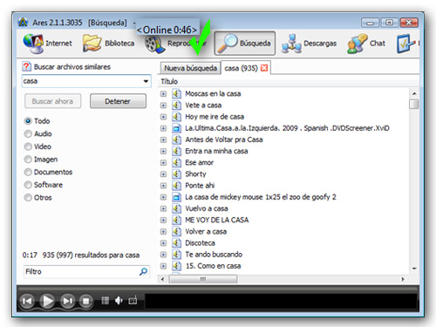Image resolution: width=436 pixels, height=327 pixels.
Task: Open the Nueva búsqueda tab
Action: (x=190, y=68)
